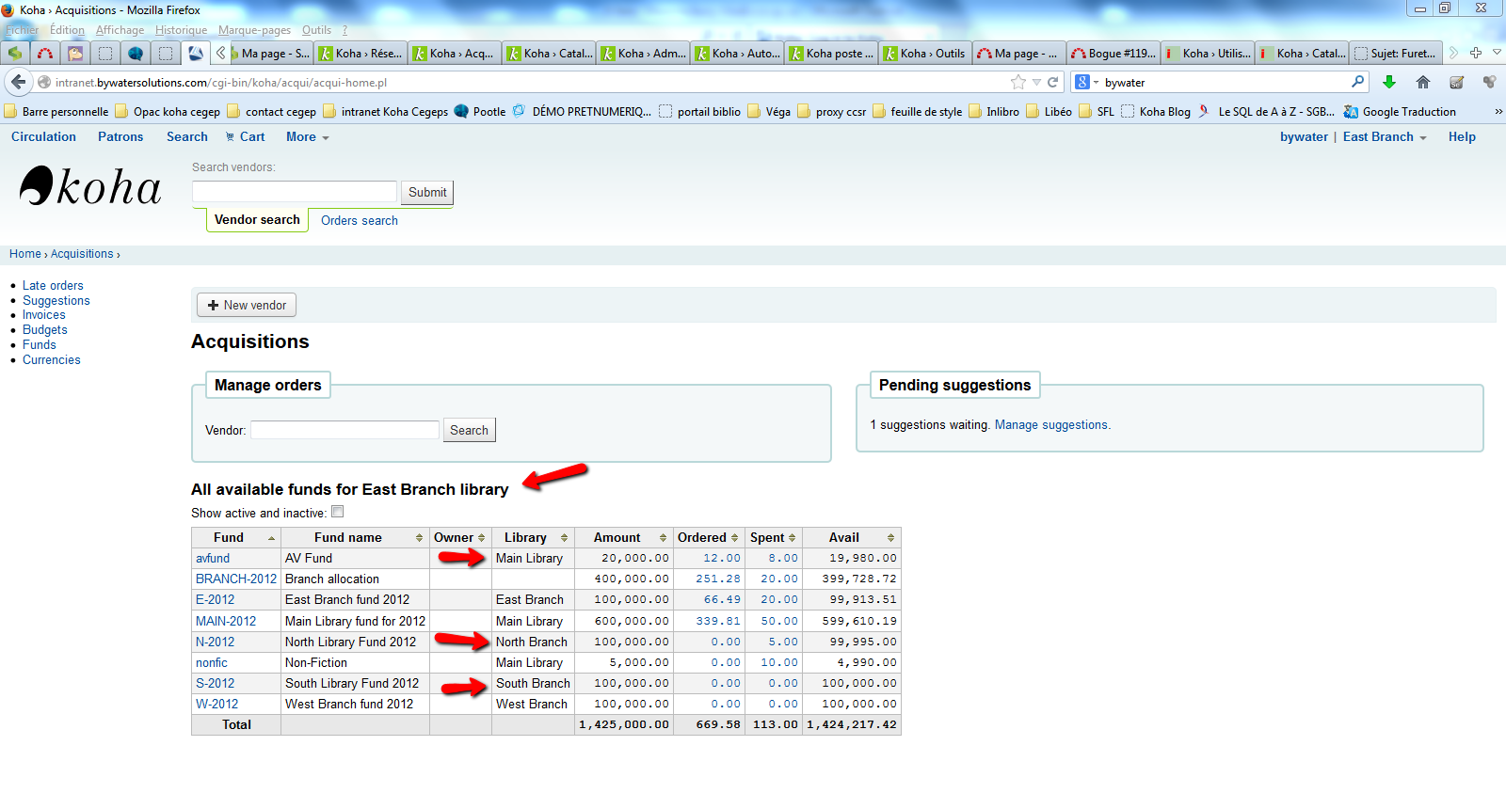Screen dimensions: 1506x809
Task: Open a new tab with plus icon
Action: point(1476,53)
